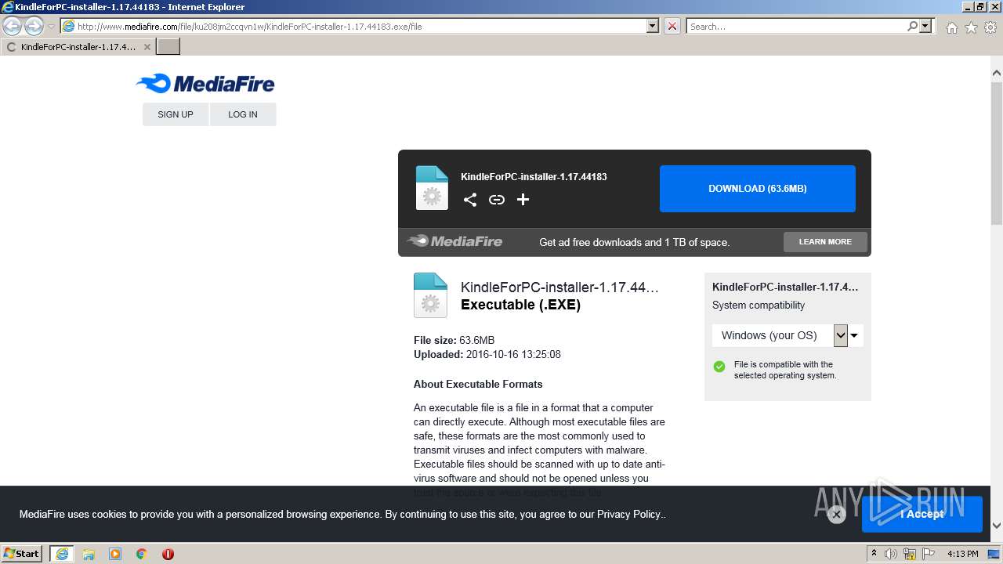This screenshot has height=564, width=1003.
Task: Click the LOG IN button
Action: (x=243, y=114)
